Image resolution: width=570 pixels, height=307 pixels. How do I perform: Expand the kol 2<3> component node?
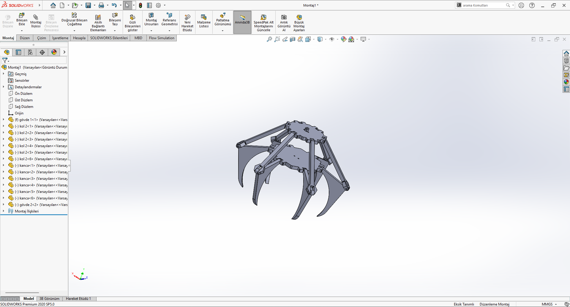(x=4, y=139)
